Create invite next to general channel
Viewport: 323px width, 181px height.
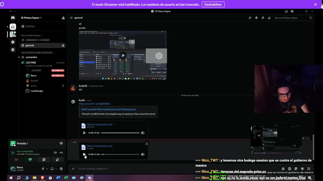click(x=63, y=46)
